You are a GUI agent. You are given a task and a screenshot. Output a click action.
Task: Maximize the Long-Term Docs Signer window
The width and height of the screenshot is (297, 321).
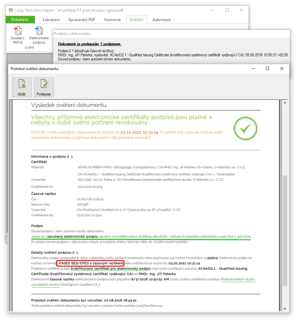pyautogui.click(x=227, y=10)
